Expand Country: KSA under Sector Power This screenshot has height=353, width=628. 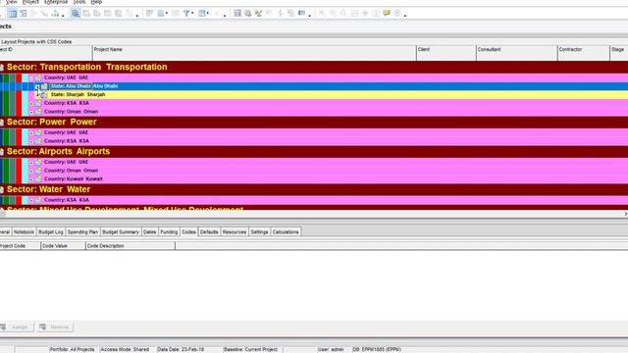pyautogui.click(x=31, y=141)
